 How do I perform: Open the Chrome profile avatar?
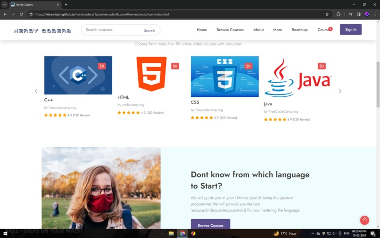(367, 14)
